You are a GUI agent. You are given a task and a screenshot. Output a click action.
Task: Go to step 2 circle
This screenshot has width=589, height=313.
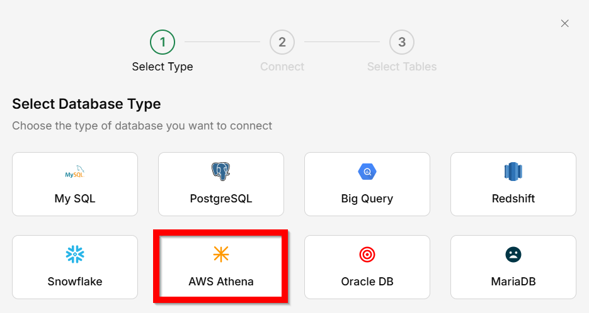(282, 43)
